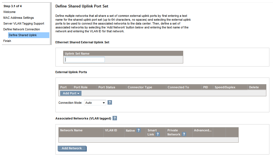Click the Advanced column header
The height and width of the screenshot is (157, 273).
click(203, 130)
